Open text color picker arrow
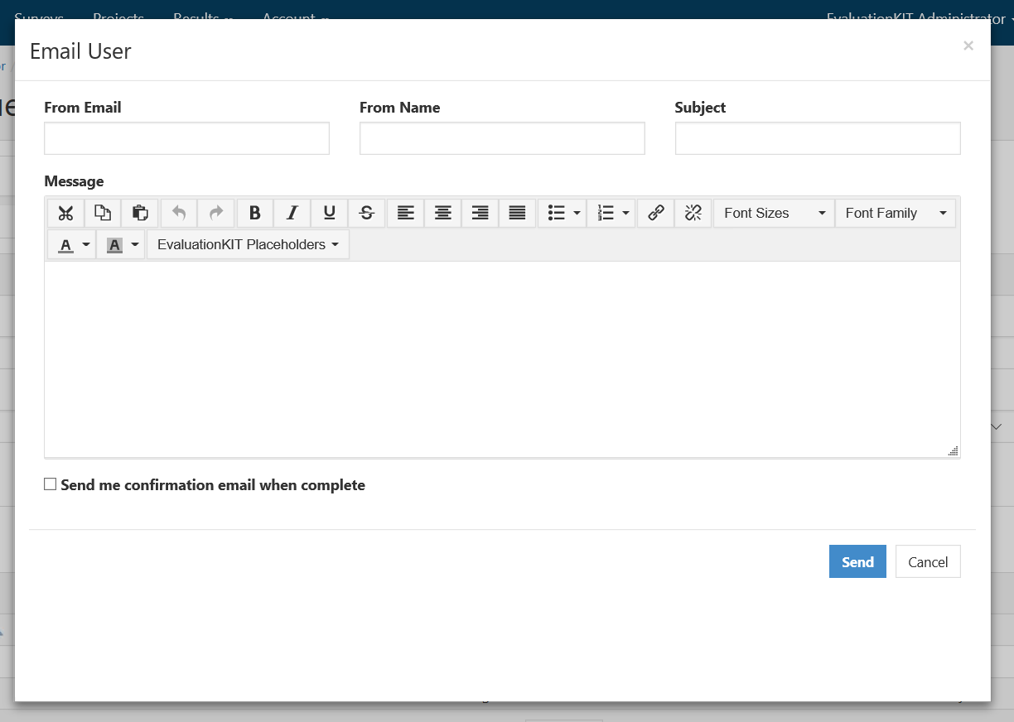The height and width of the screenshot is (722, 1014). [86, 245]
